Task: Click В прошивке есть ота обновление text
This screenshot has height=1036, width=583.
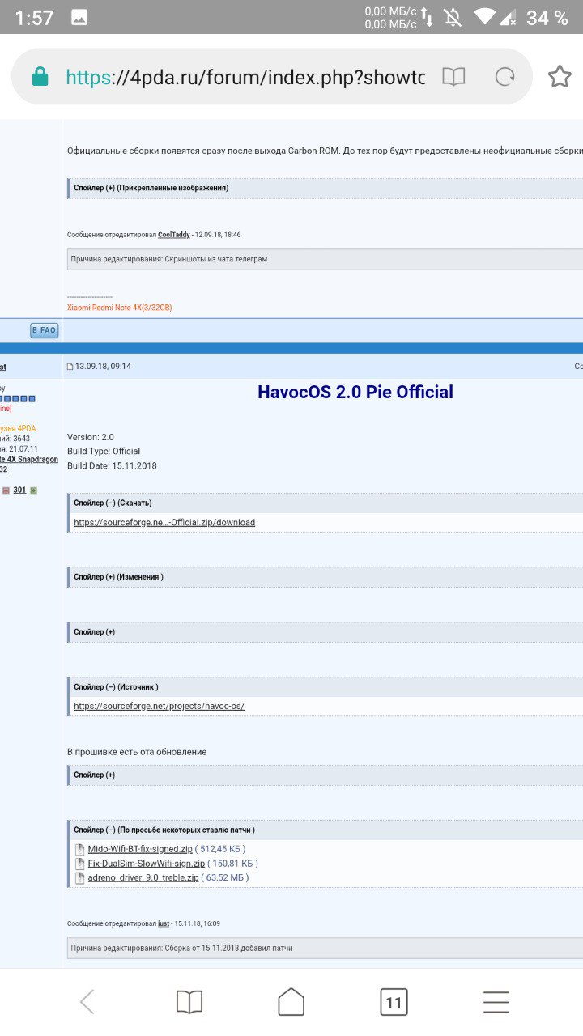Action: coord(137,752)
